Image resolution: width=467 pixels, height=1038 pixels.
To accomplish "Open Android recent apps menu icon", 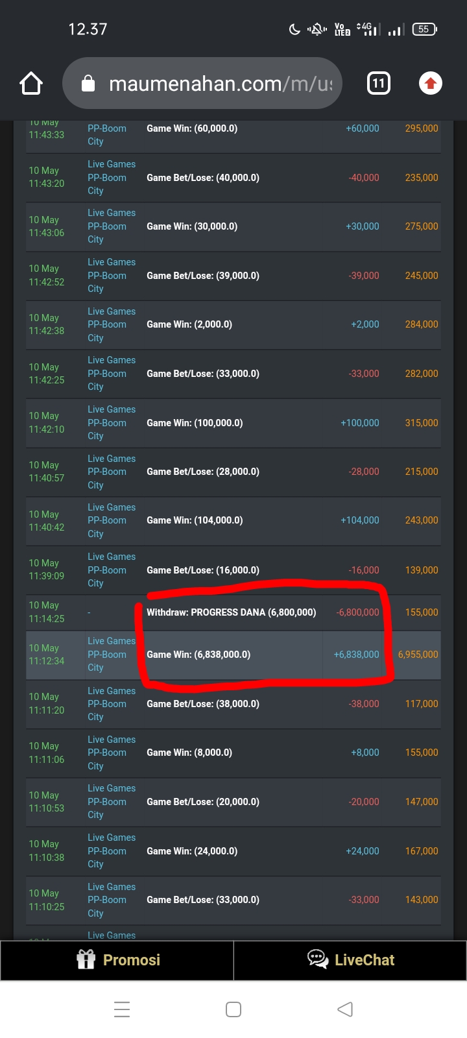I will pos(122,1009).
